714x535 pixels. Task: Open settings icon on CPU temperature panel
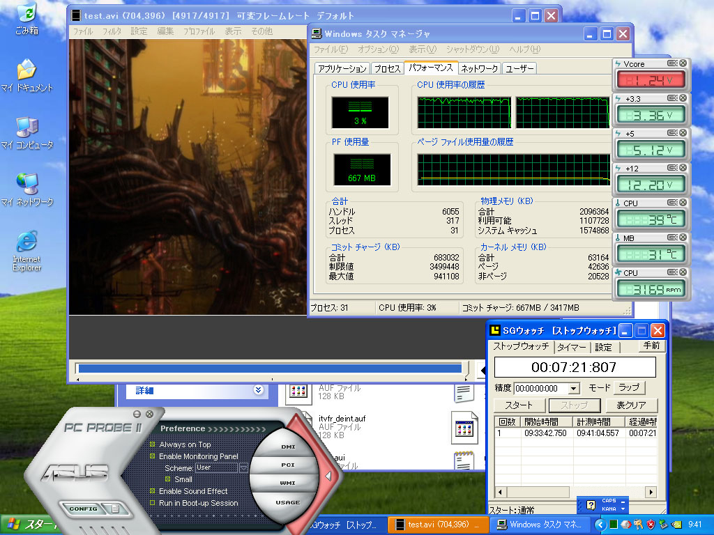[x=673, y=203]
